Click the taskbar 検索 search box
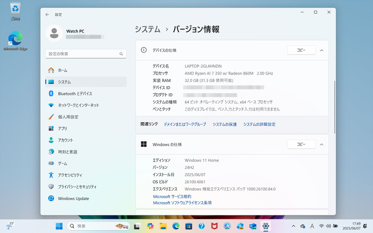 [98, 226]
